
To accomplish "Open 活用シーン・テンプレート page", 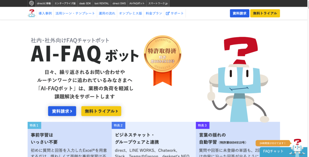I will pos(75,13).
